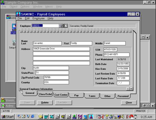
Task: Click the Last Raise Date field
Action: [123, 78]
